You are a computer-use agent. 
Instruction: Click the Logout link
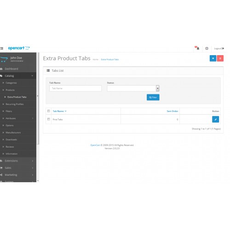click(219, 48)
